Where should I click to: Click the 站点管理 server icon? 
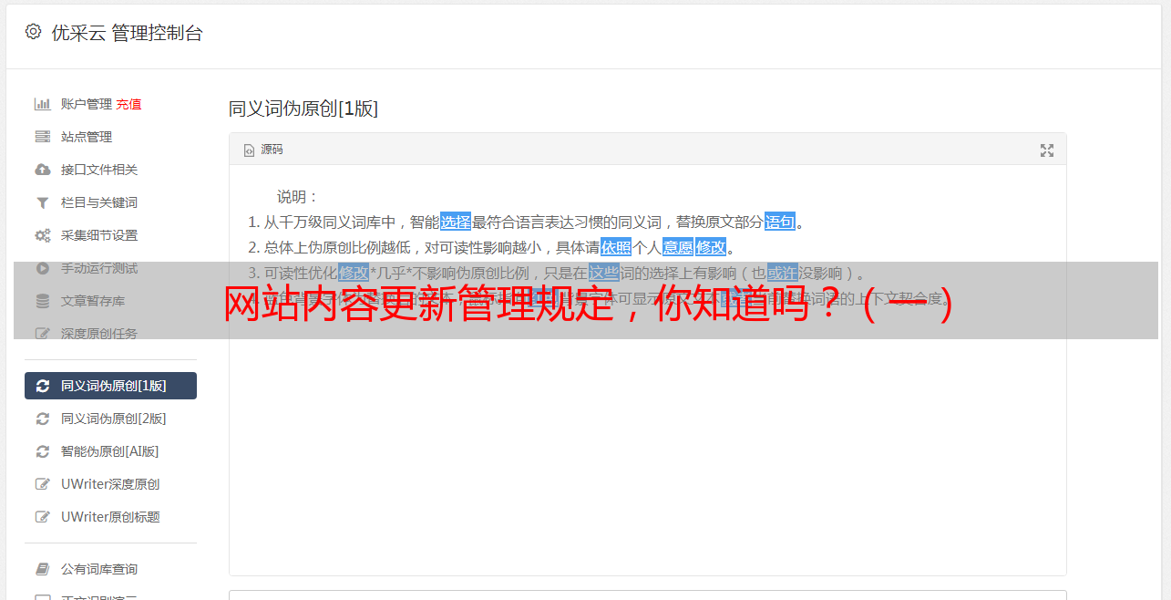tap(42, 137)
